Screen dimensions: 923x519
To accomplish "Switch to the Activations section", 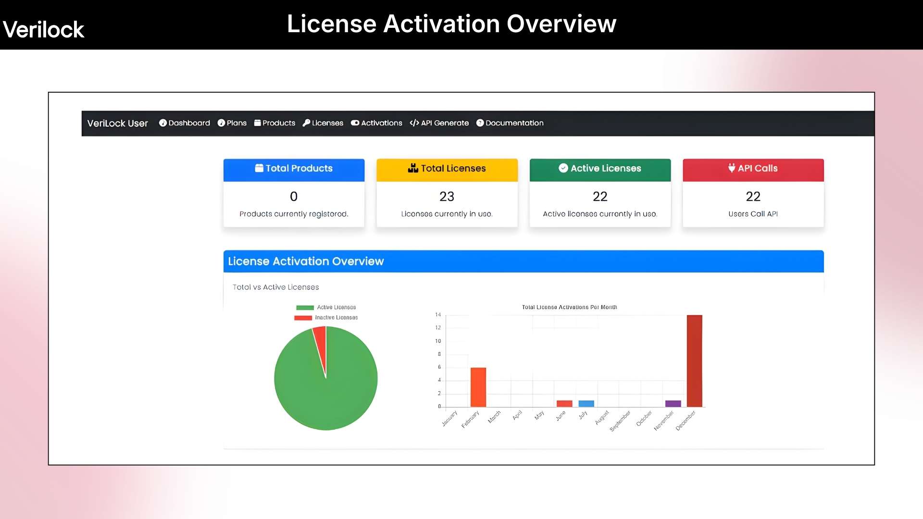I will click(381, 123).
